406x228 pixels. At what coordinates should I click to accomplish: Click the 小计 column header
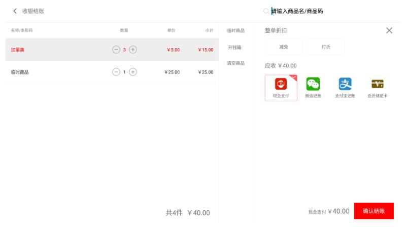tap(209, 30)
